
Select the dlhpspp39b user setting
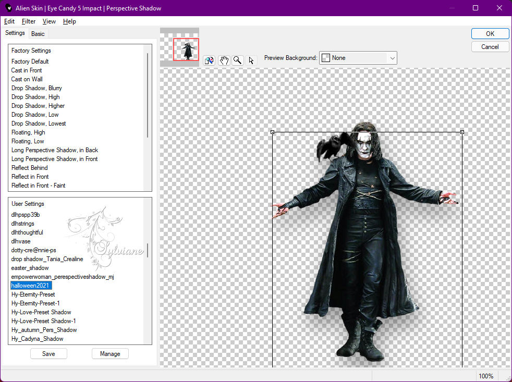[x=26, y=215]
